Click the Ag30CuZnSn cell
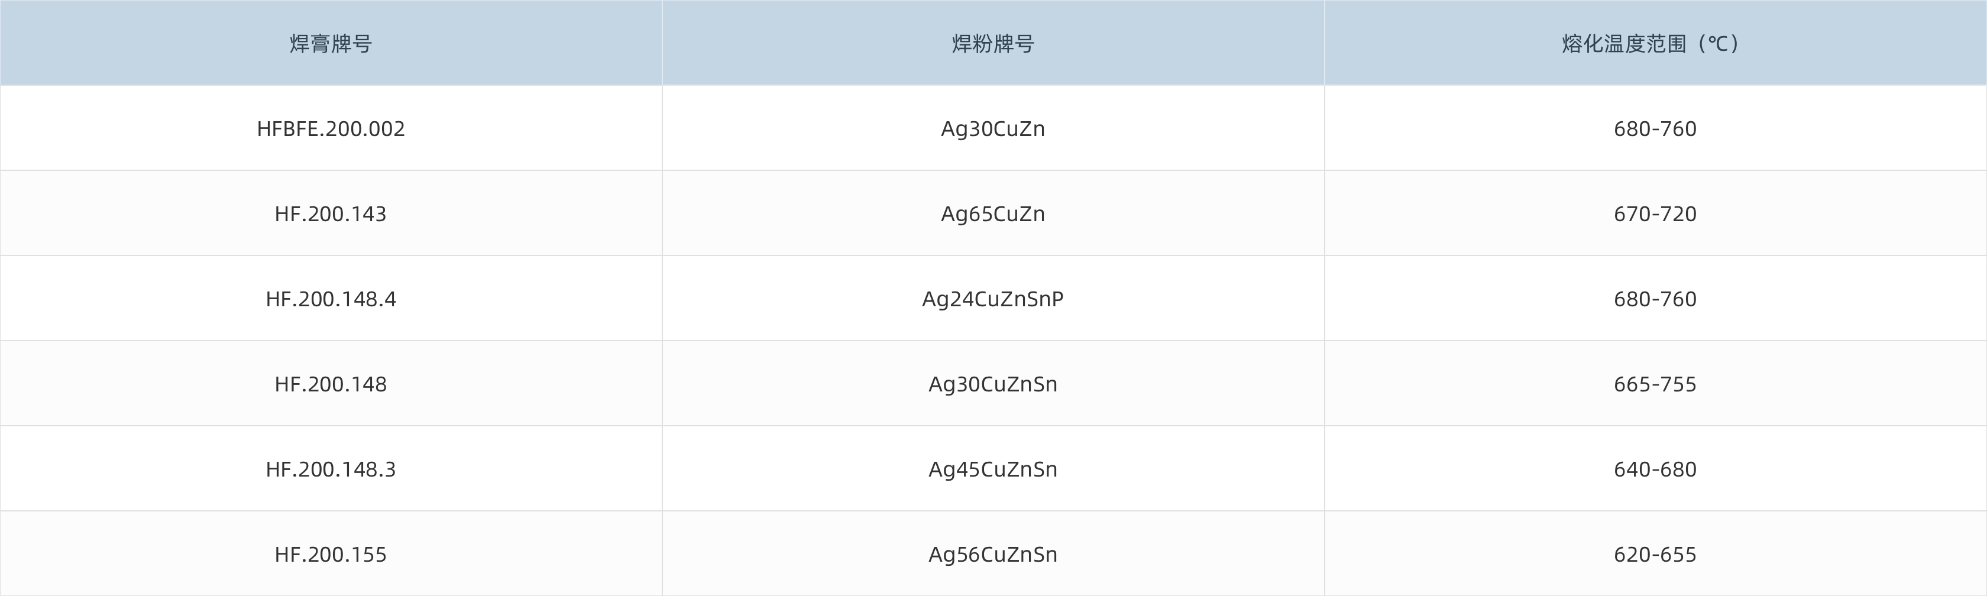 [x=993, y=384]
